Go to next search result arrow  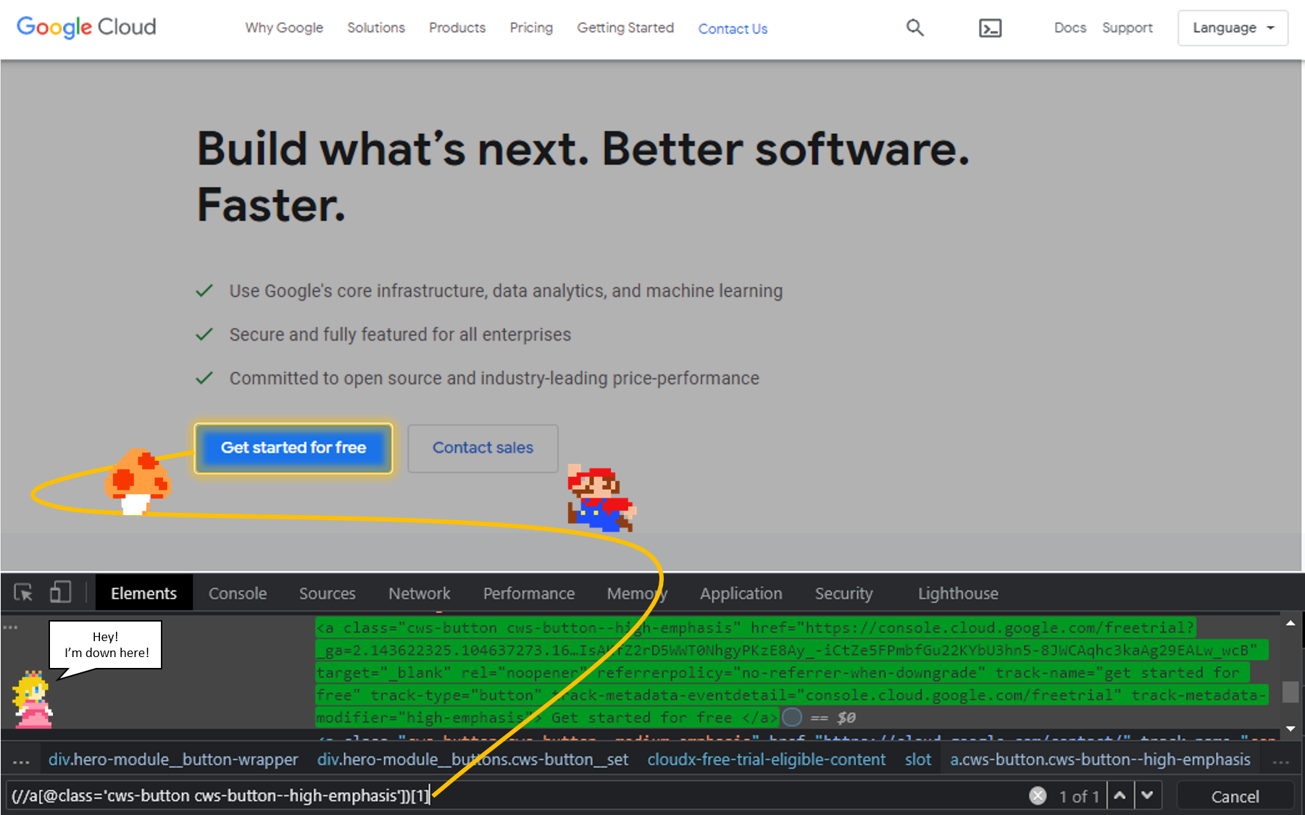point(1148,795)
